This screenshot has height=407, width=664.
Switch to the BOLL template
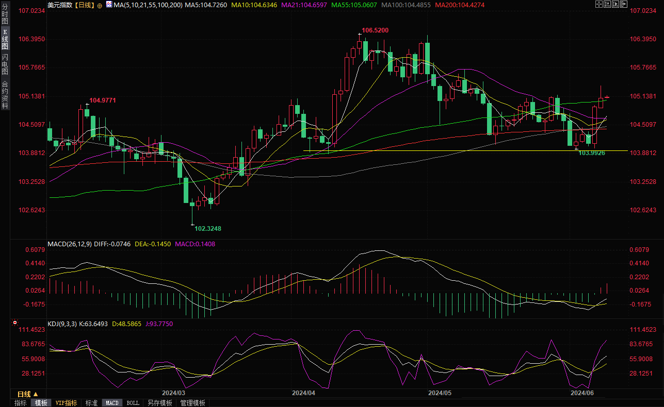[x=133, y=403]
